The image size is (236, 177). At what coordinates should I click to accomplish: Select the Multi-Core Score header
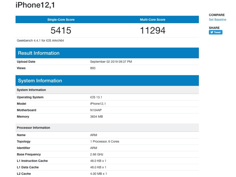click(x=153, y=20)
